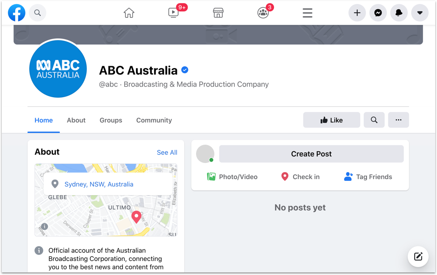
Task: Open the page's three-dots more options
Action: (398, 120)
